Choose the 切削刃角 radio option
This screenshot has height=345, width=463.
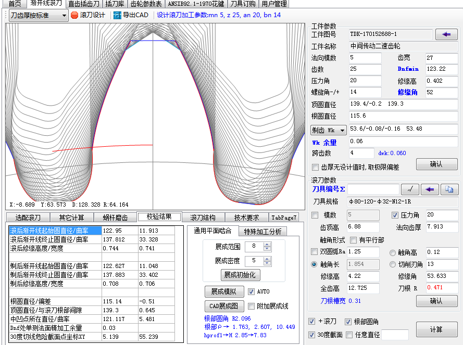[x=392, y=264]
